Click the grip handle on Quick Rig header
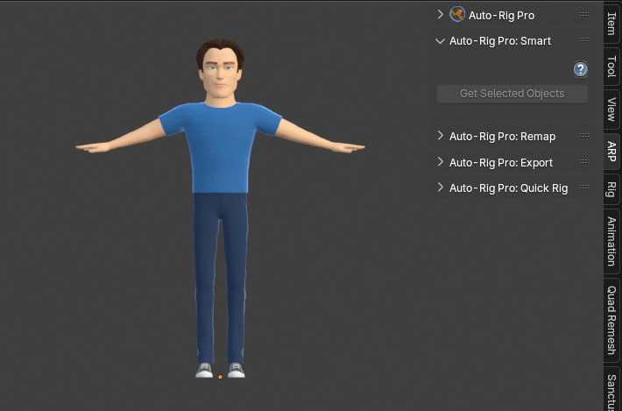This screenshot has height=411, width=622. point(583,188)
